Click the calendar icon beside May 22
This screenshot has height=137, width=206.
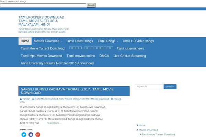click(112, 99)
